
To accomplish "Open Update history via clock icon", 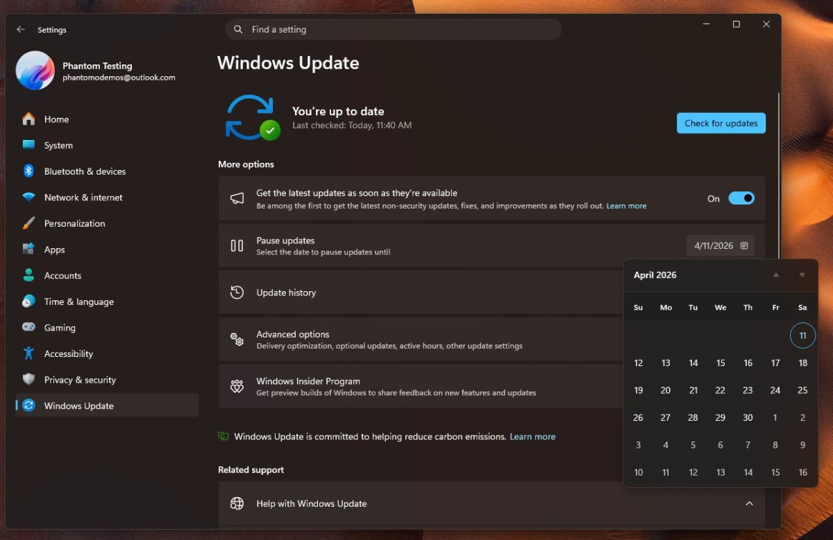I will tap(237, 293).
